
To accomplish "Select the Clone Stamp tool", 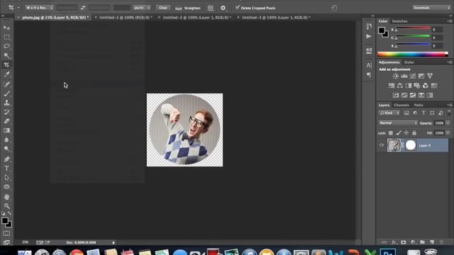I will pyautogui.click(x=6, y=103).
